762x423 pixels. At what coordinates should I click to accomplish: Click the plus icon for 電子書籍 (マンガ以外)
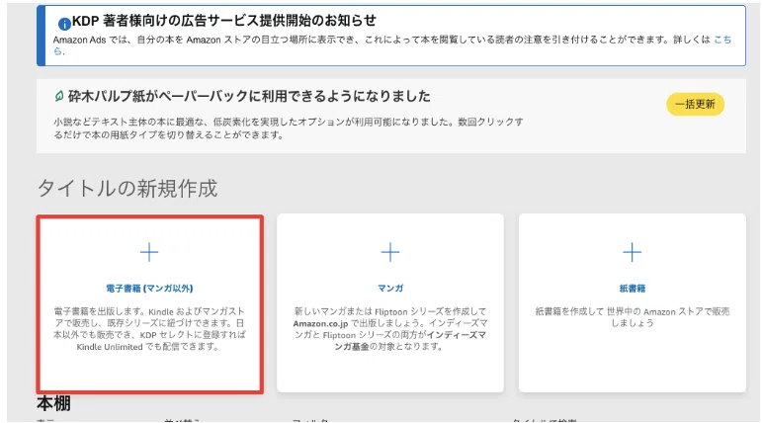149,252
